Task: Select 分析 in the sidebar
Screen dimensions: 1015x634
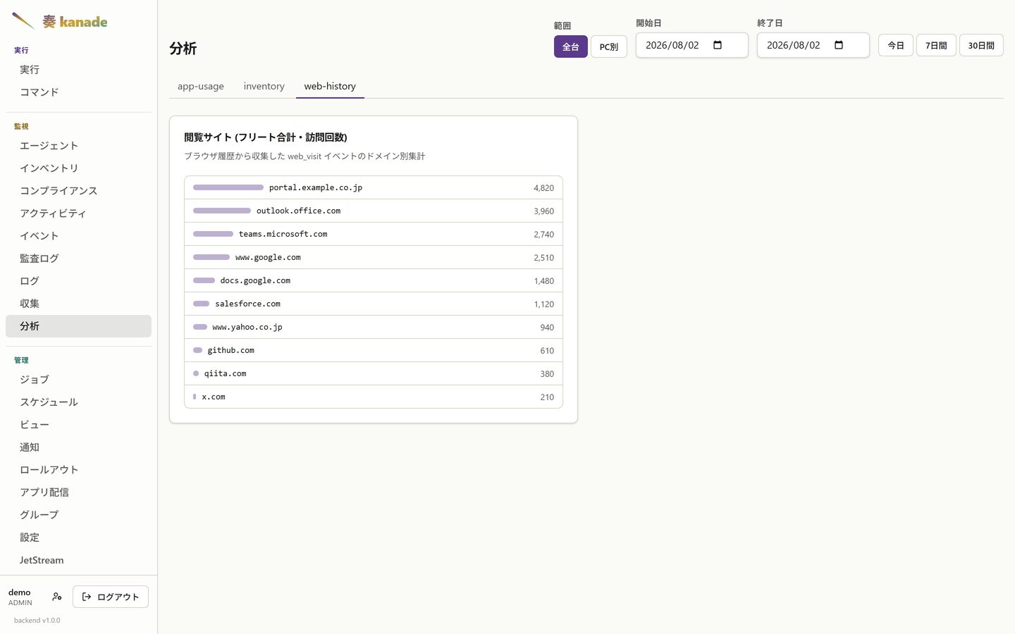Action: click(x=78, y=326)
